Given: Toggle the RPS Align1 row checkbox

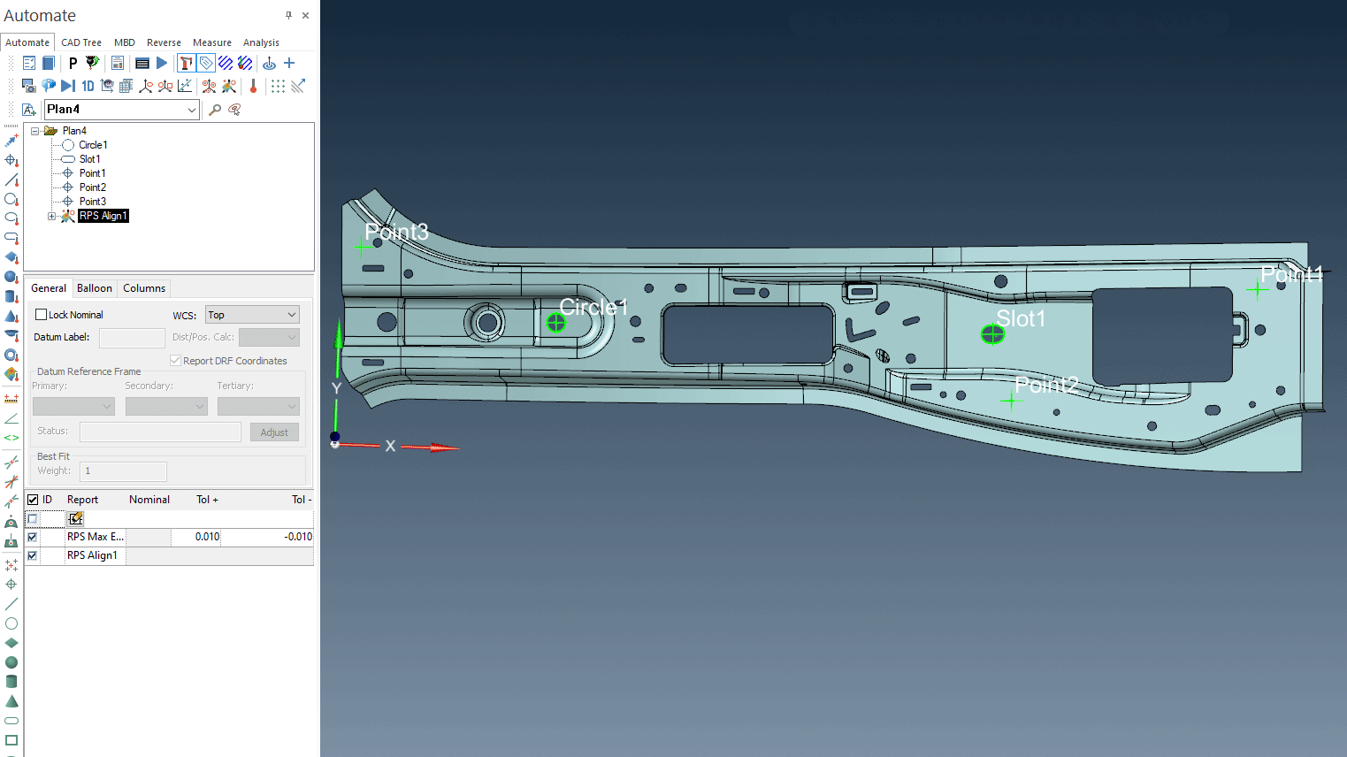Looking at the screenshot, I should pyautogui.click(x=33, y=555).
